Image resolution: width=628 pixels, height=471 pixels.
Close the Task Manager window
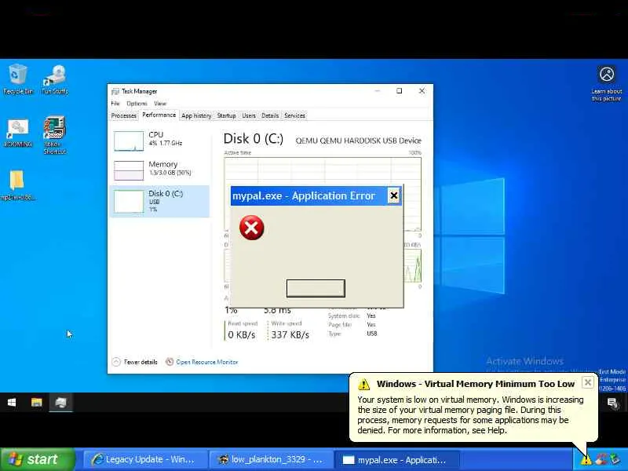[422, 91]
